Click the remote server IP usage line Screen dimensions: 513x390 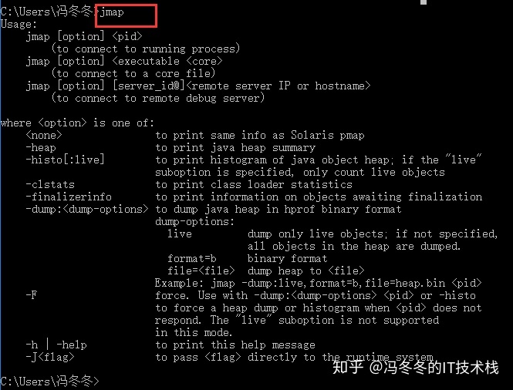click(198, 86)
